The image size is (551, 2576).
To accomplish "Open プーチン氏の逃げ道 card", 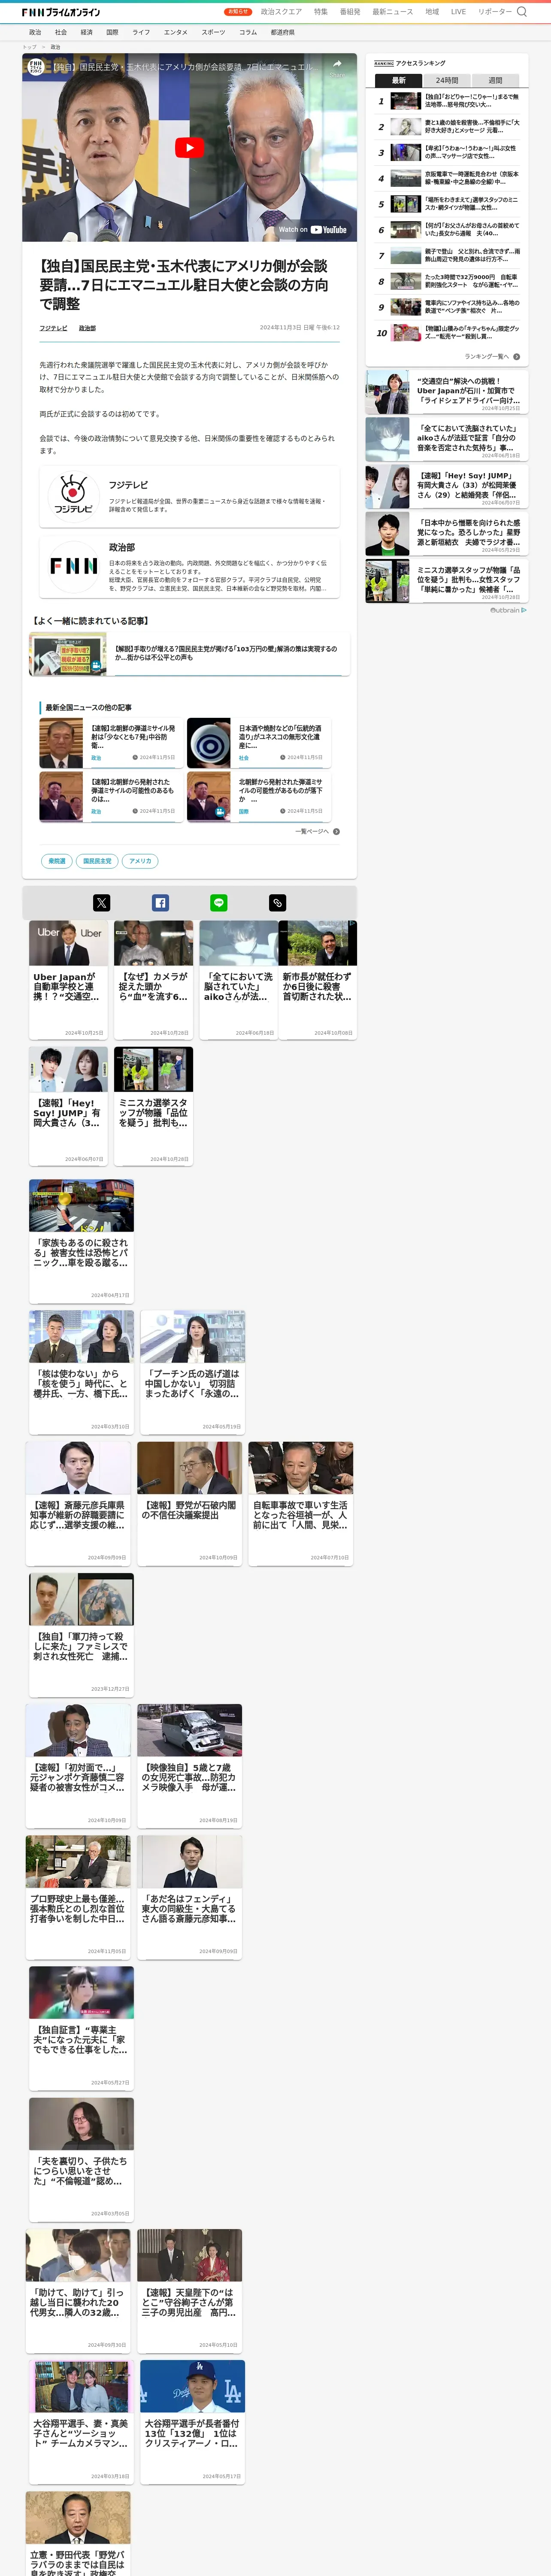I will tap(192, 1372).
